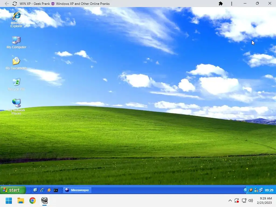The width and height of the screenshot is (276, 207).
Task: Click the Winamp lightning quick launch icon
Action: pos(49,190)
